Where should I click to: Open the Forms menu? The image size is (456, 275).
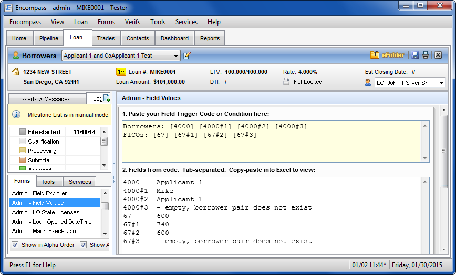point(106,22)
